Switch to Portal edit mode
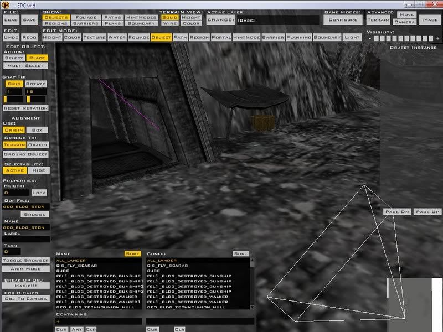The height and width of the screenshot is (332, 443). click(x=221, y=37)
